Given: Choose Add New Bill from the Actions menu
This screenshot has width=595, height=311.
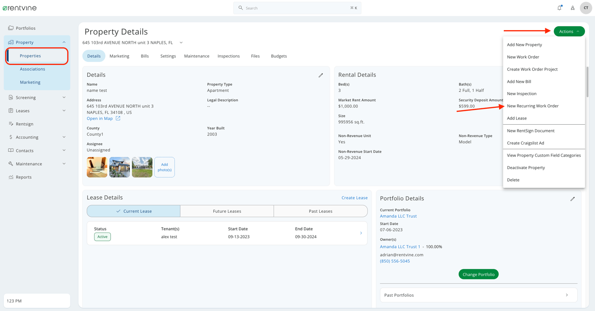Looking at the screenshot, I should (x=520, y=81).
